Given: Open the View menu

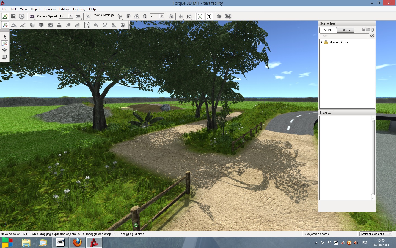Looking at the screenshot, I should click(x=23, y=9).
